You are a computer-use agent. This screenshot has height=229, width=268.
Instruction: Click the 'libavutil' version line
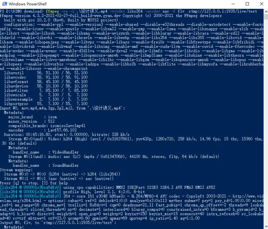[x=46, y=73]
